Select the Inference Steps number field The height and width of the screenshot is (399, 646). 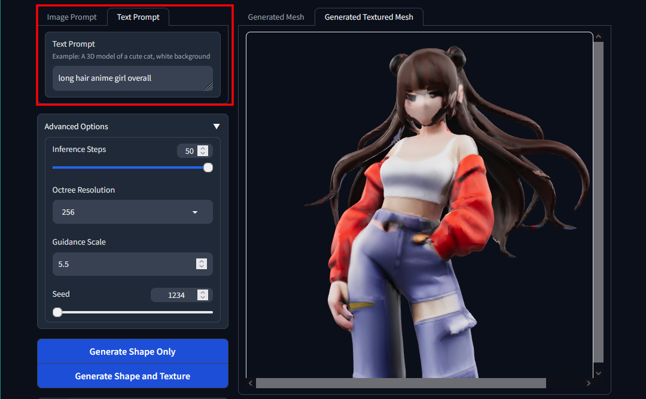point(189,151)
